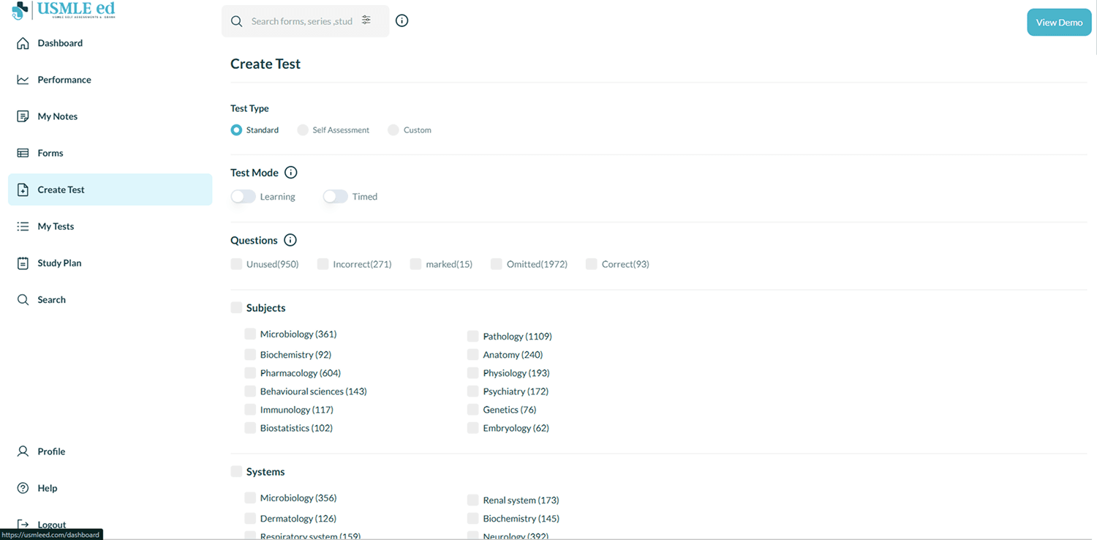The image size is (1097, 540).
Task: Tick the Pathology (1109) subject checkbox
Action: pyautogui.click(x=473, y=337)
